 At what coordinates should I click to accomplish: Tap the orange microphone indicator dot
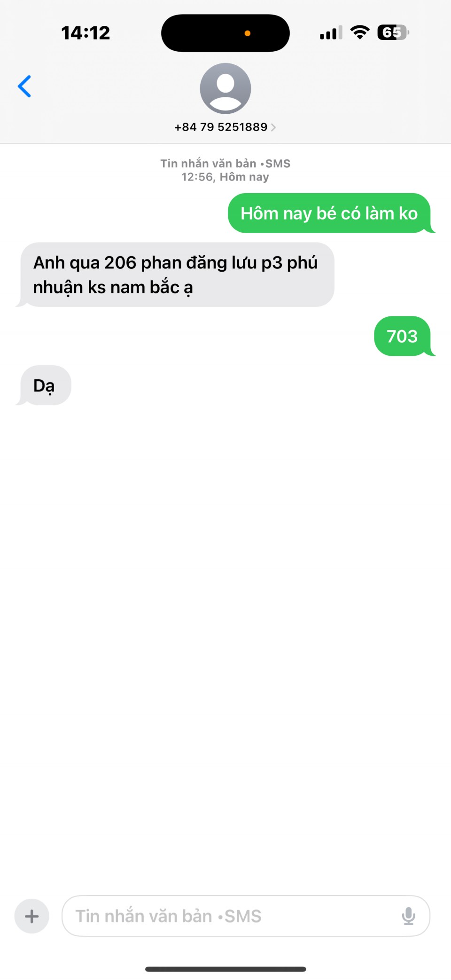coord(248,33)
